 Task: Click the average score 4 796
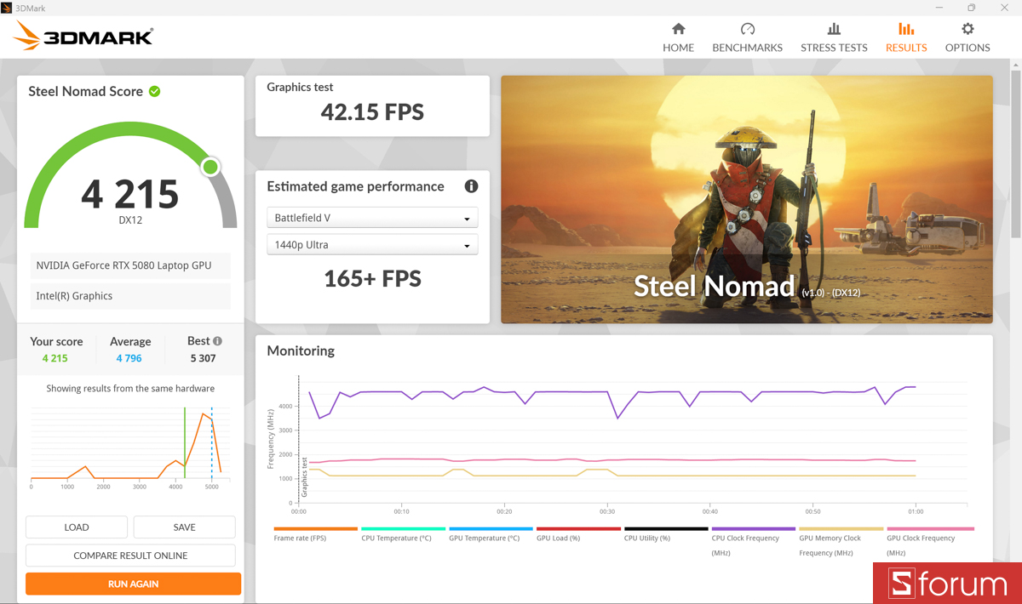coord(129,358)
